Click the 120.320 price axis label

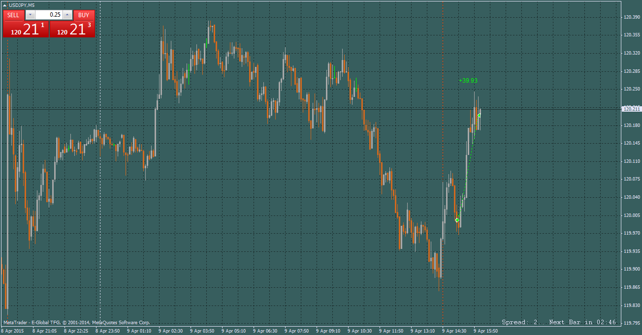[x=631, y=53]
